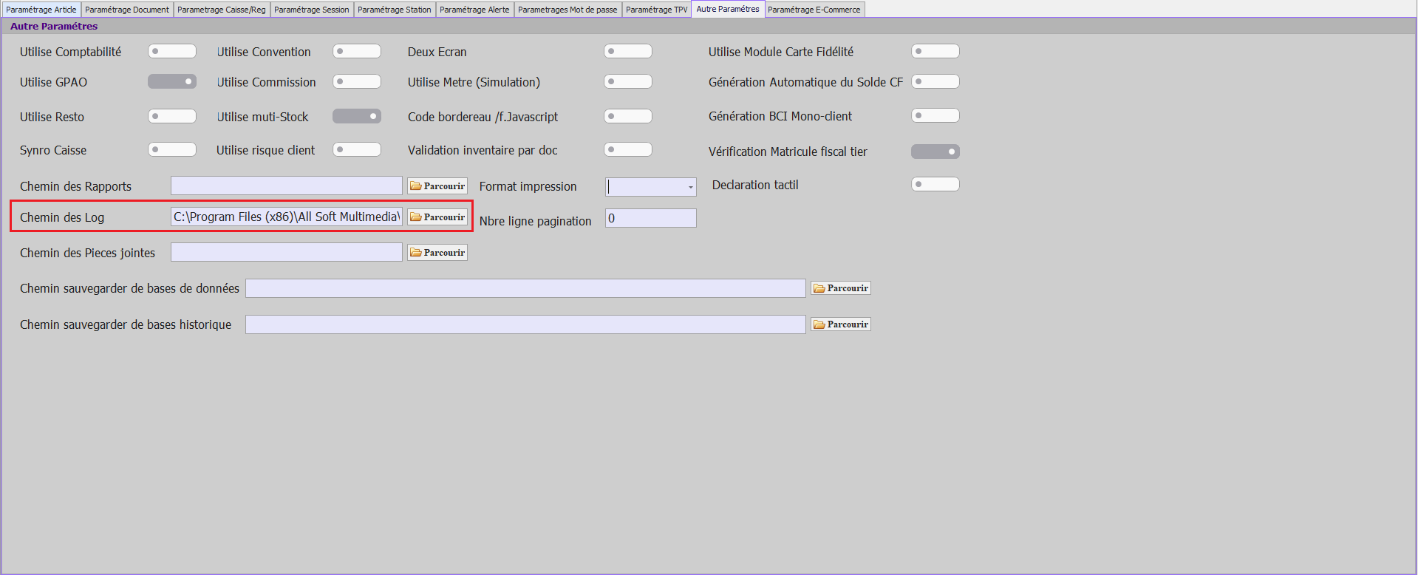Enable Synro Caisse switch

172,149
